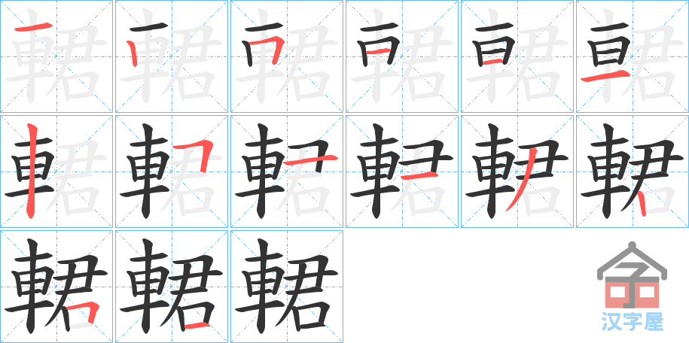The height and width of the screenshot is (343, 689).
Task: Open the tenth stroke step tile
Action: pos(402,171)
